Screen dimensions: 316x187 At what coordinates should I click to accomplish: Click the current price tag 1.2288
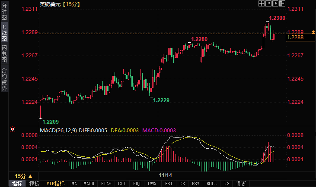[300, 37]
